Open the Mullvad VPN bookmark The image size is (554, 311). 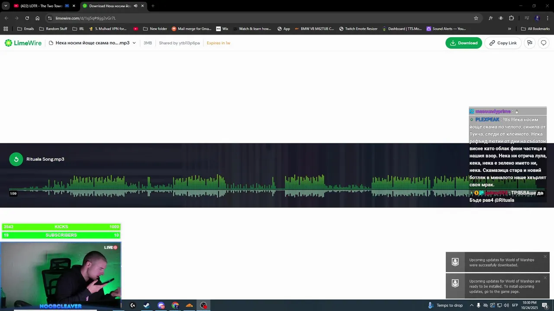tap(108, 29)
